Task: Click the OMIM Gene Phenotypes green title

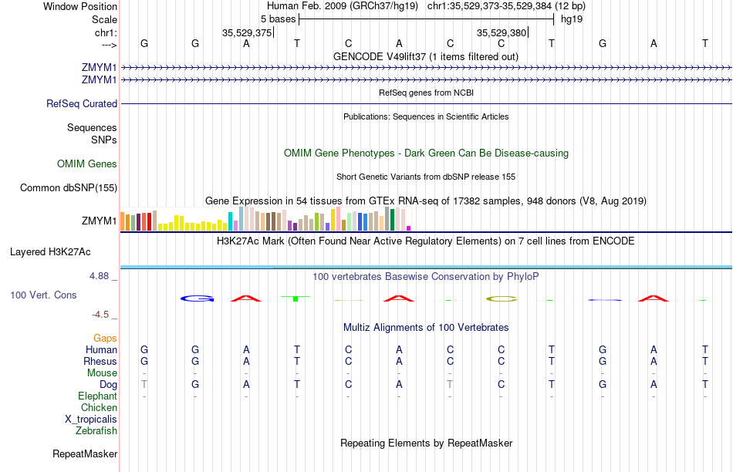Action: pos(427,153)
